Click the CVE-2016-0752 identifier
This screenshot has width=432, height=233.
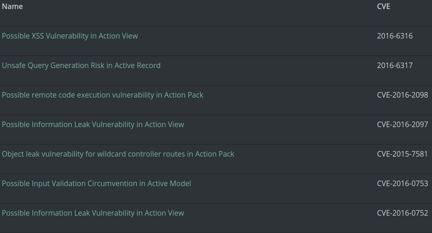point(402,213)
